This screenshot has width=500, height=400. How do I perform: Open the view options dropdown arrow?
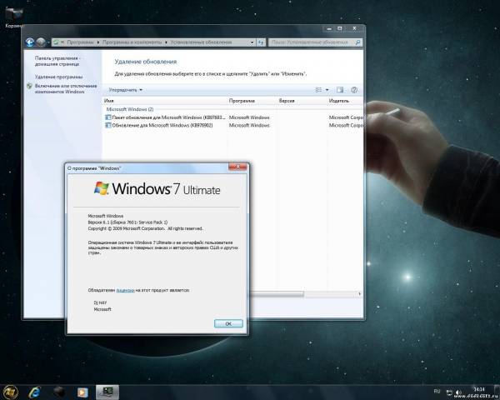tap(327, 90)
